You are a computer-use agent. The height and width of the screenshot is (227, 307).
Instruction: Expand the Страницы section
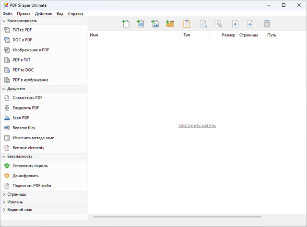[4, 194]
